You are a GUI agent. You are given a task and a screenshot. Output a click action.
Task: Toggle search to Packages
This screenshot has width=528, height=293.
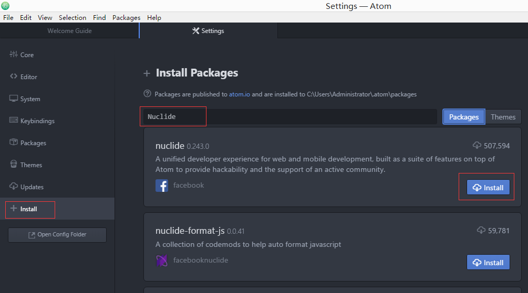coord(464,117)
